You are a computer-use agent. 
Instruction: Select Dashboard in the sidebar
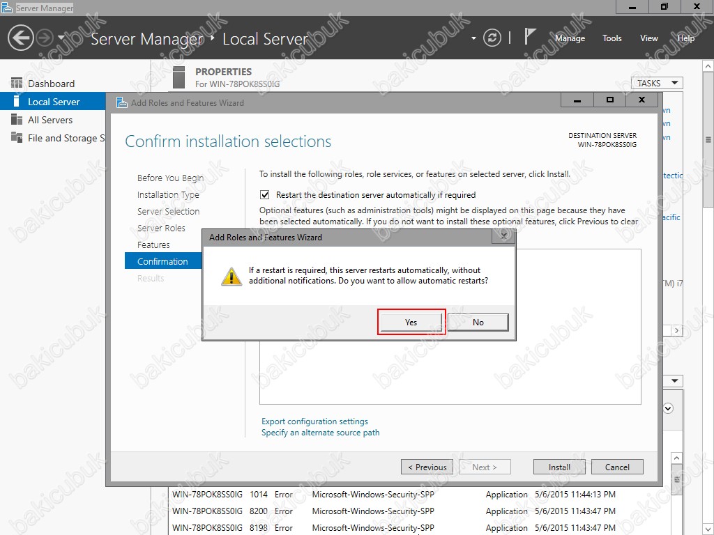[x=52, y=84]
